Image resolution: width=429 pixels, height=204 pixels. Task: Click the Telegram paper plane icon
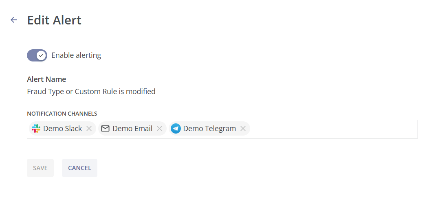pos(176,129)
